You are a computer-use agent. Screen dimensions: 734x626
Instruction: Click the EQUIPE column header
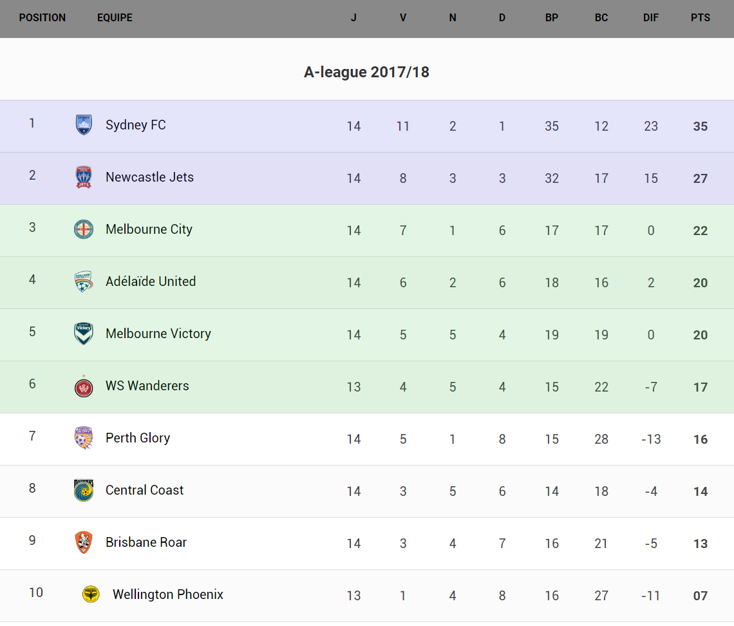(x=115, y=18)
